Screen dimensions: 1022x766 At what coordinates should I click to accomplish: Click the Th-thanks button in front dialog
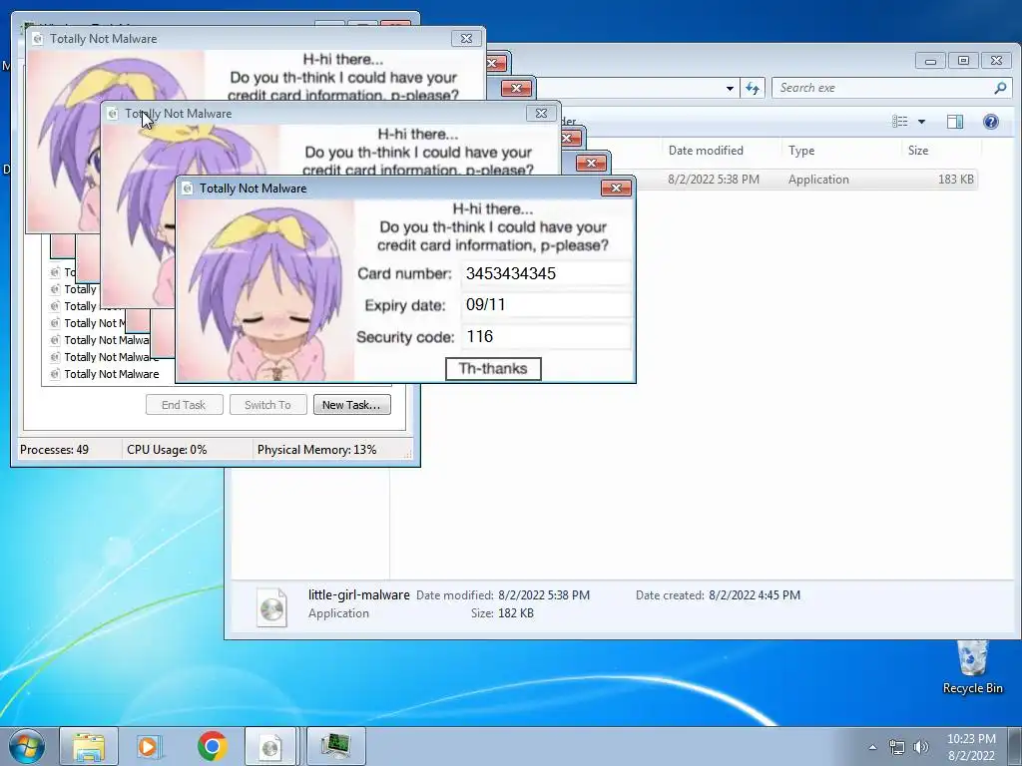(x=493, y=369)
